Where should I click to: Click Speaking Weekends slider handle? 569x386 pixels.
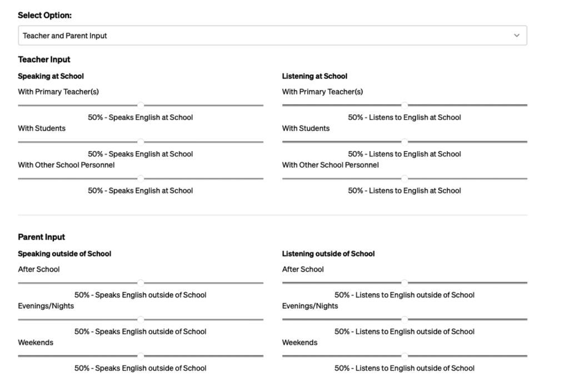coord(141,356)
